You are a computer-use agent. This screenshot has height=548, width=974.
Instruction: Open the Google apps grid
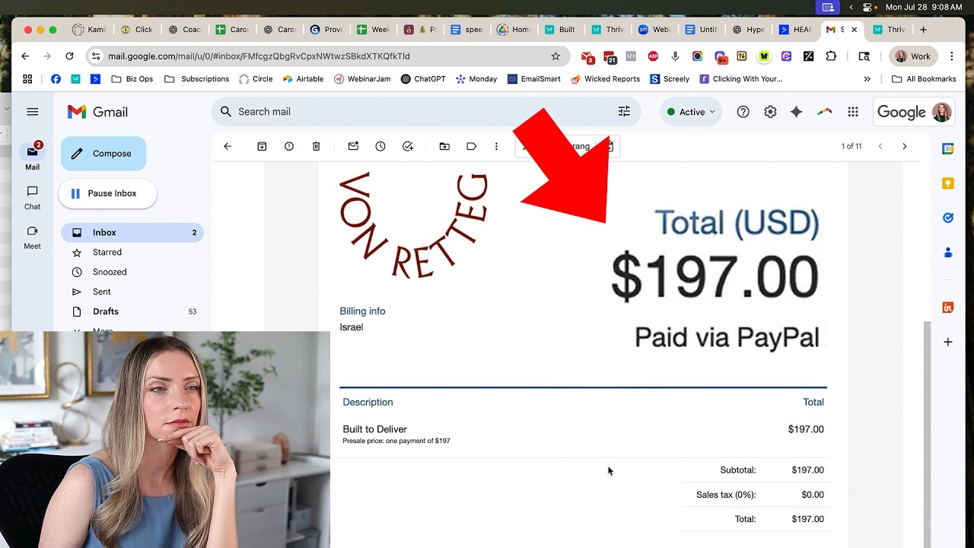[853, 112]
